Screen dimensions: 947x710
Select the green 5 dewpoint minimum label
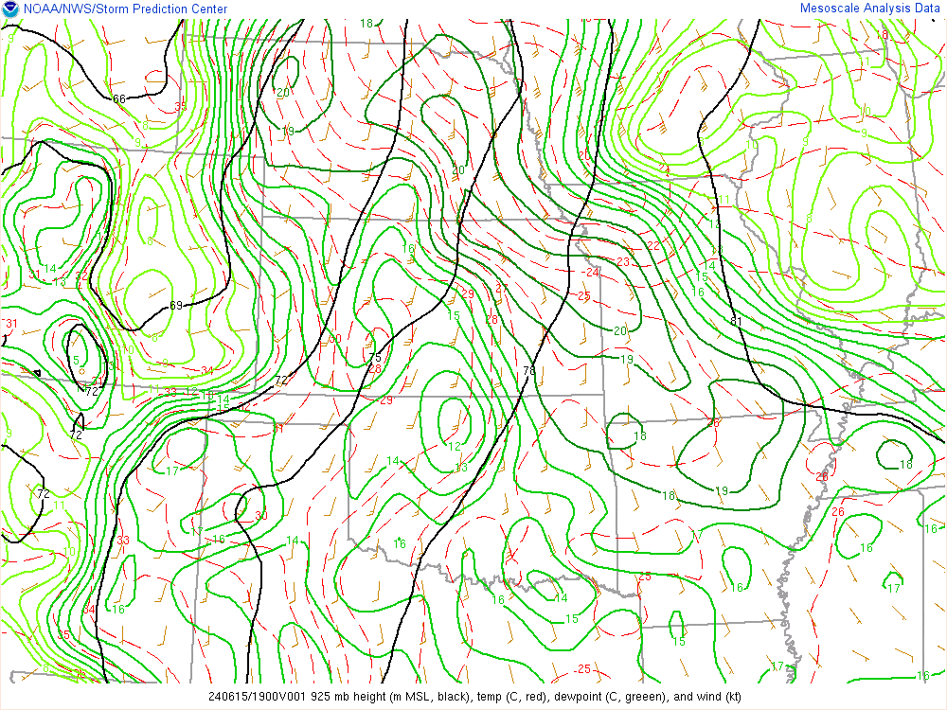pyautogui.click(x=75, y=360)
